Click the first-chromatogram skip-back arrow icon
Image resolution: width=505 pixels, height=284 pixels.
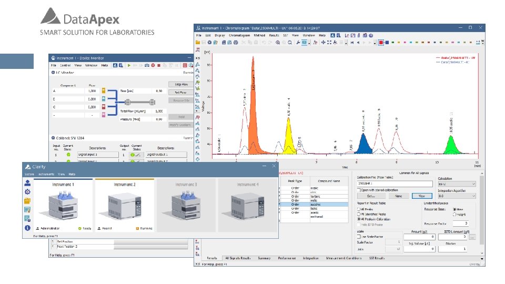coord(352,43)
